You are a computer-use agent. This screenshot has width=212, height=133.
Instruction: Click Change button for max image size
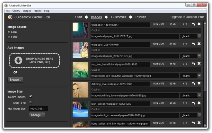[x=37, y=115]
